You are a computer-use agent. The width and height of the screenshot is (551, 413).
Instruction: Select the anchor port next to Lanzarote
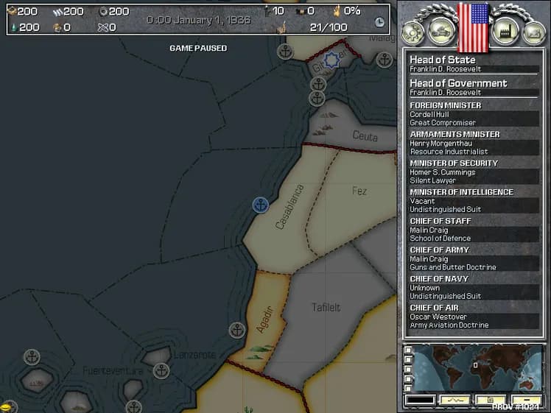pyautogui.click(x=161, y=370)
